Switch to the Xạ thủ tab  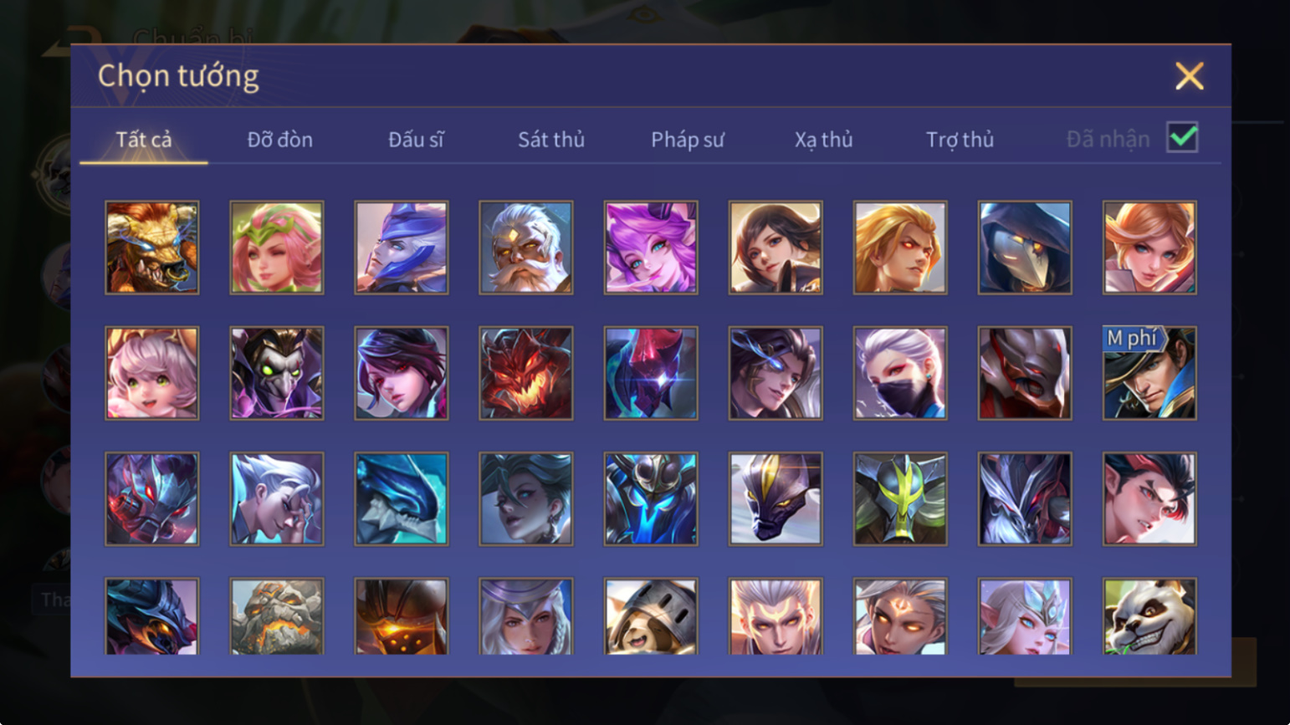click(x=824, y=140)
